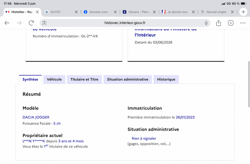Click the Propriétaire actuel heading

[42, 136]
